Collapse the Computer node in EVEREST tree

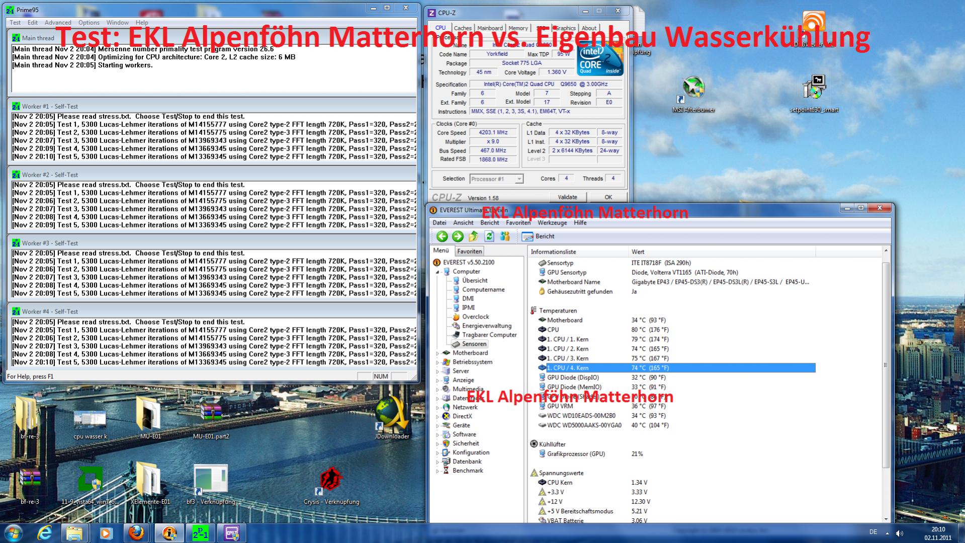point(438,272)
